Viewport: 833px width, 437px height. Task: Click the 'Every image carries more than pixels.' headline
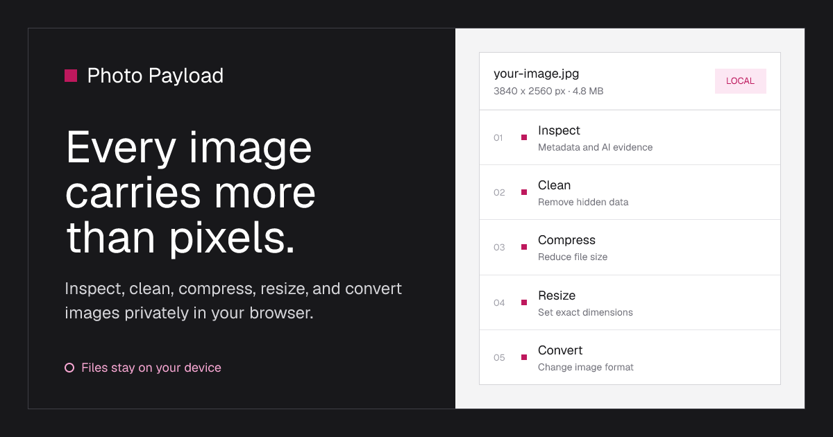(191, 193)
